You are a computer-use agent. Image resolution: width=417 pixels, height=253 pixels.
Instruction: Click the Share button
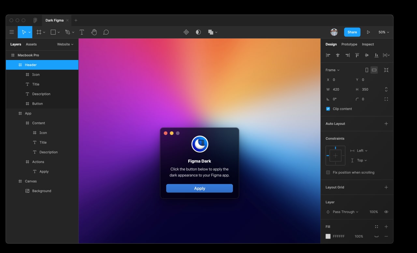point(352,32)
